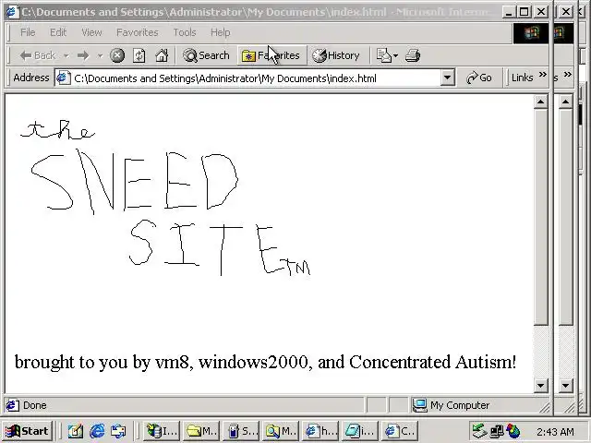Click the brought to you by vm8 text
This screenshot has width=591, height=443.
pyautogui.click(x=265, y=363)
